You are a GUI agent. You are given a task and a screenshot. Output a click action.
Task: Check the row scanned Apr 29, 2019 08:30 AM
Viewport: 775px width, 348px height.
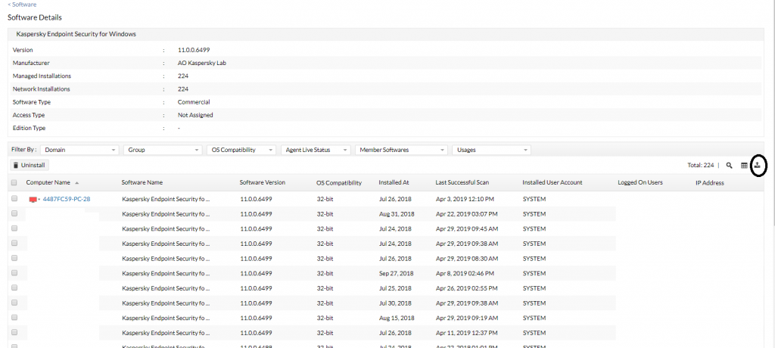click(14, 258)
